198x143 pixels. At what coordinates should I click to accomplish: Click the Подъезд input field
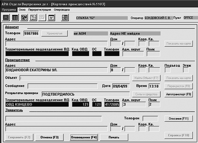click(x=167, y=70)
